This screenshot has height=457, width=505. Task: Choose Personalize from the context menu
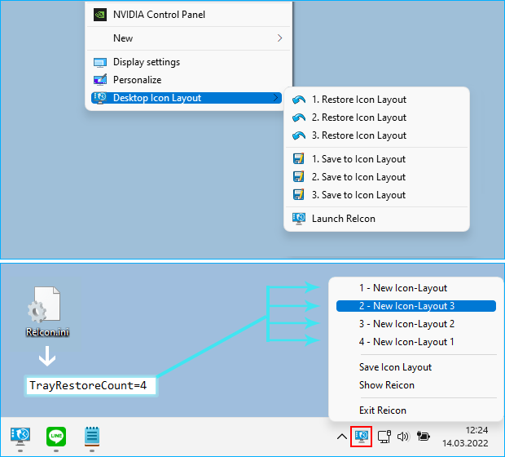tap(137, 80)
